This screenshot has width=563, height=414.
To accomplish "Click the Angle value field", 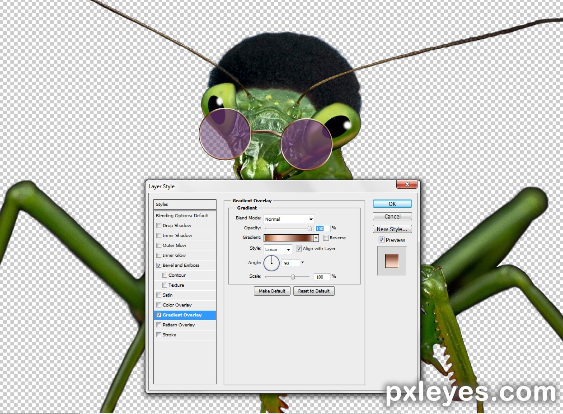I will (x=291, y=263).
